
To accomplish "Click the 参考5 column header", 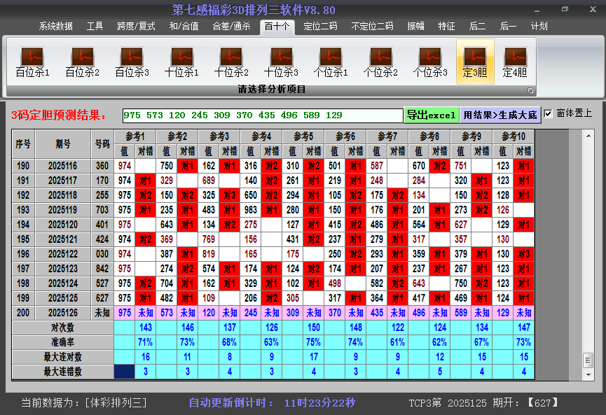I will (303, 136).
